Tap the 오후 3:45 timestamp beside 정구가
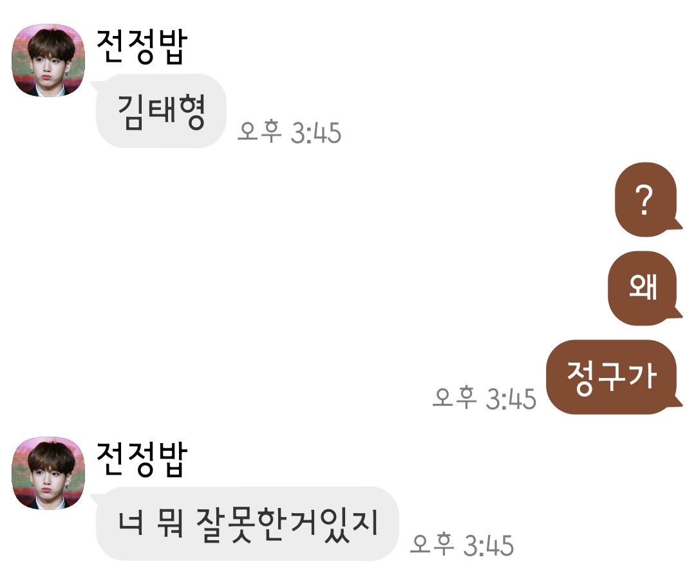 pos(485,398)
